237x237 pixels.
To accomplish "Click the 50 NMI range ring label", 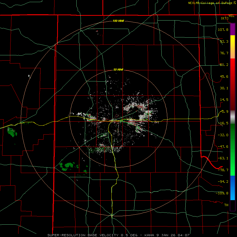I will 118,70.
